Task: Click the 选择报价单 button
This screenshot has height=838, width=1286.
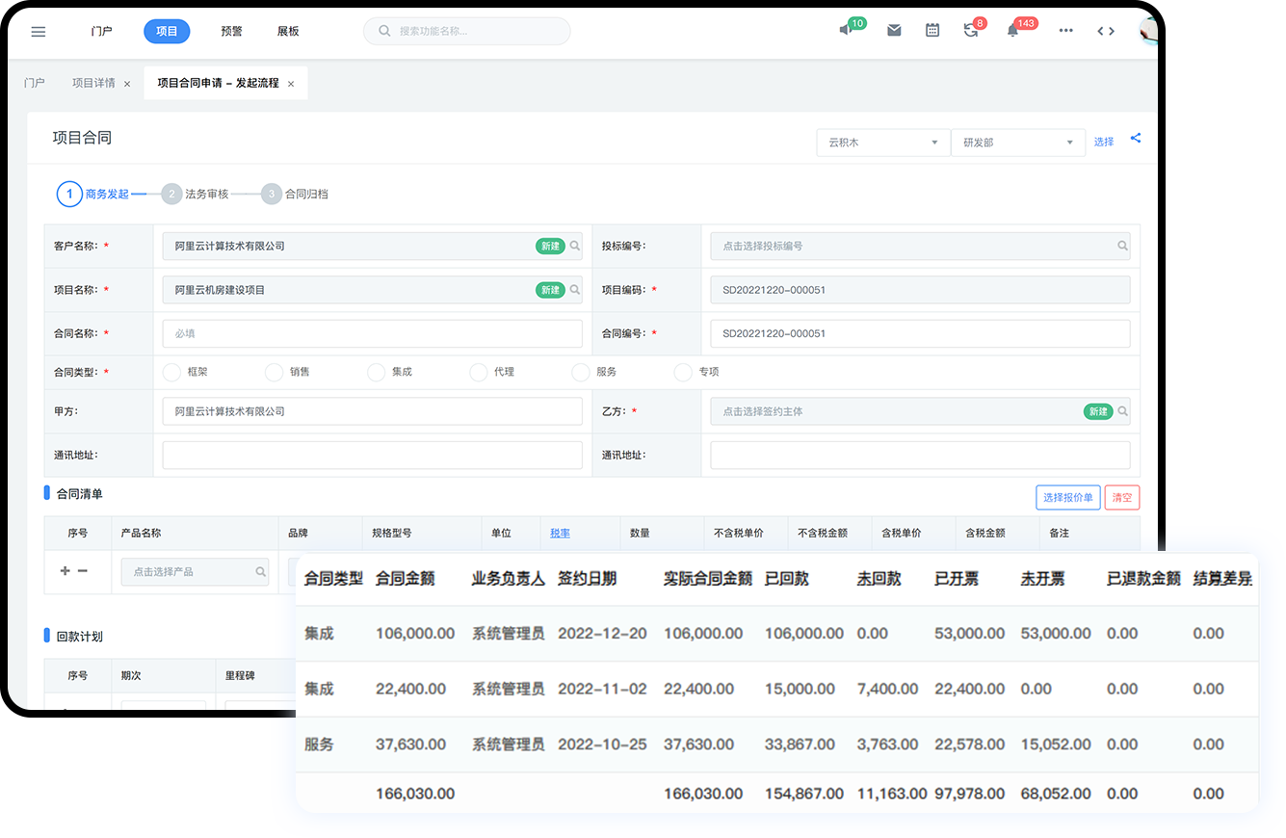Action: pos(1067,497)
